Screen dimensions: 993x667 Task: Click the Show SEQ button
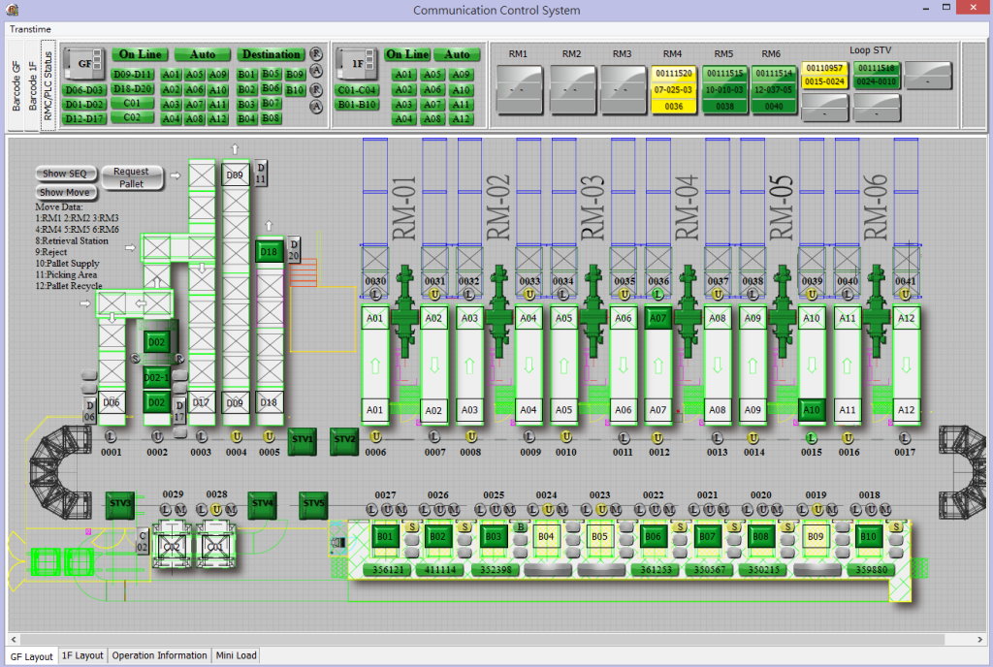pos(66,174)
